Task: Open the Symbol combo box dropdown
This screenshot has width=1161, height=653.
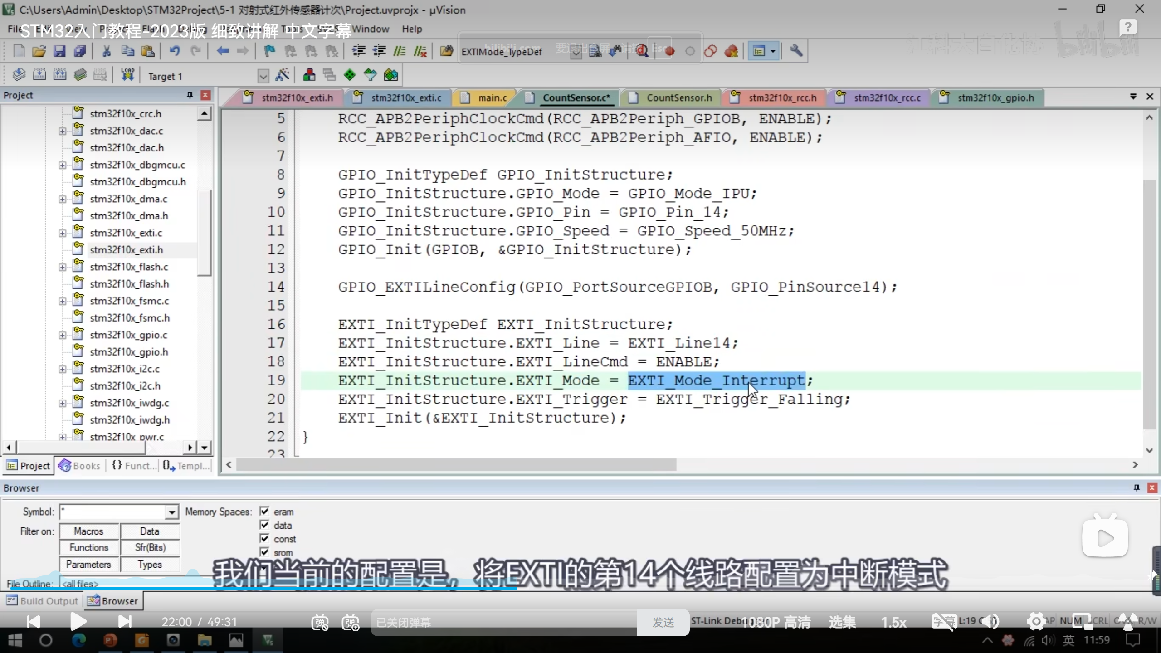Action: click(x=172, y=512)
